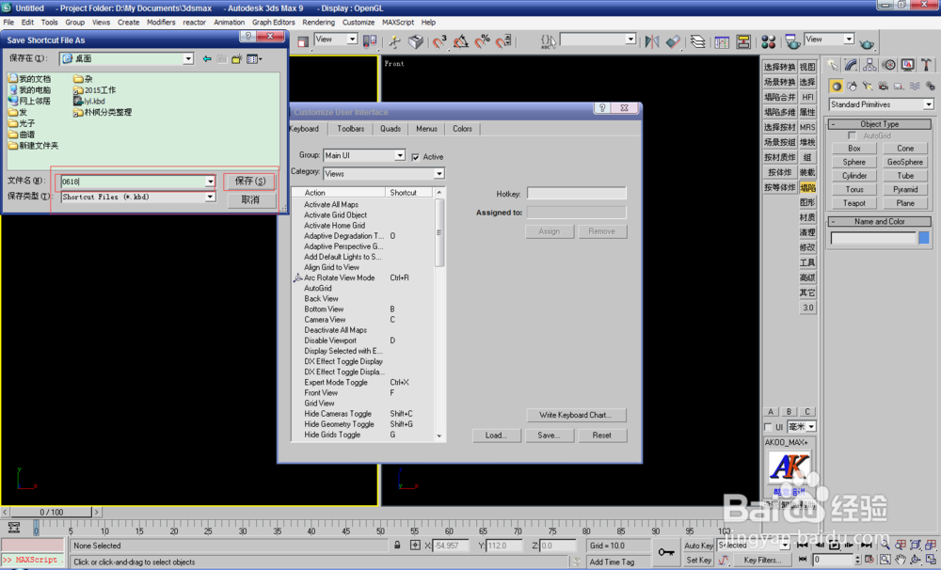
Task: Enable the AutoGrid checkbox
Action: pyautogui.click(x=853, y=135)
